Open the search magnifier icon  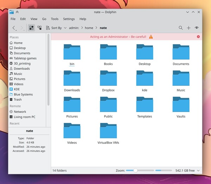click(180, 28)
